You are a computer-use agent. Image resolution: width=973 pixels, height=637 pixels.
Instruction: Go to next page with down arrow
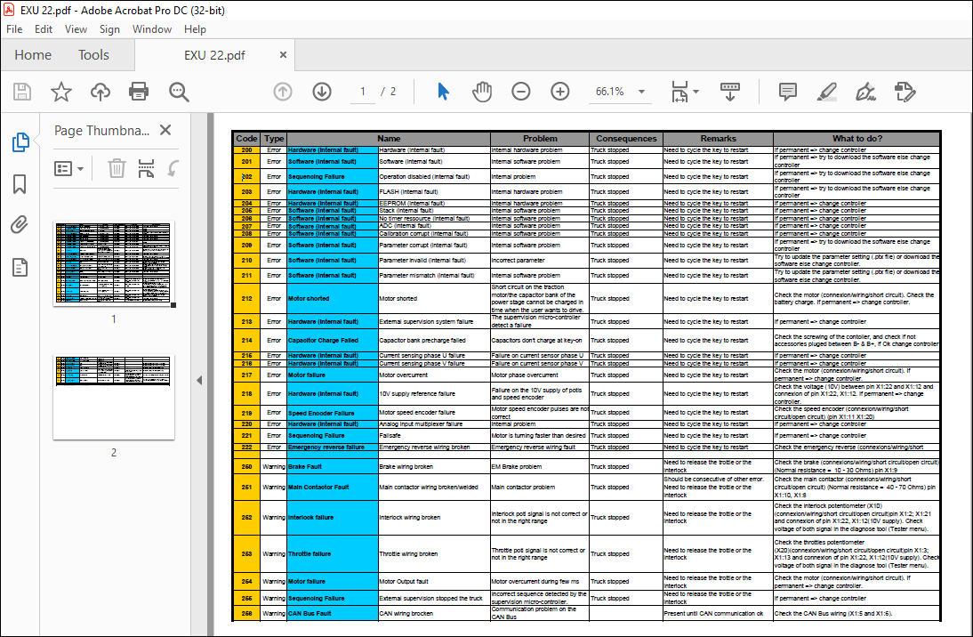321,92
